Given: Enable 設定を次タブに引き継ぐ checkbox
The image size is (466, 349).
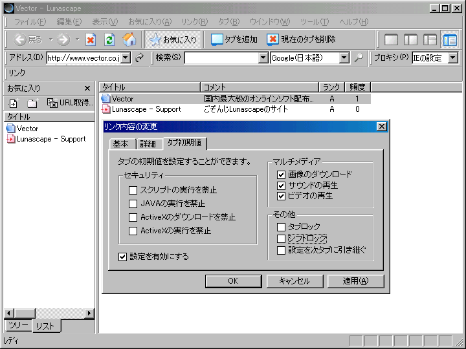Looking at the screenshot, I should (x=281, y=250).
